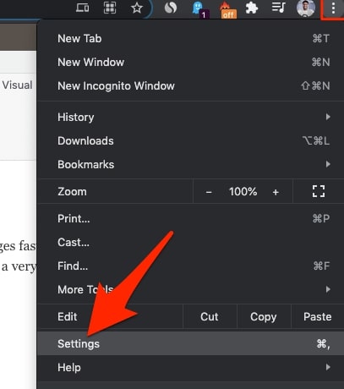
Task: Click the tab search grid icon
Action: tap(110, 8)
